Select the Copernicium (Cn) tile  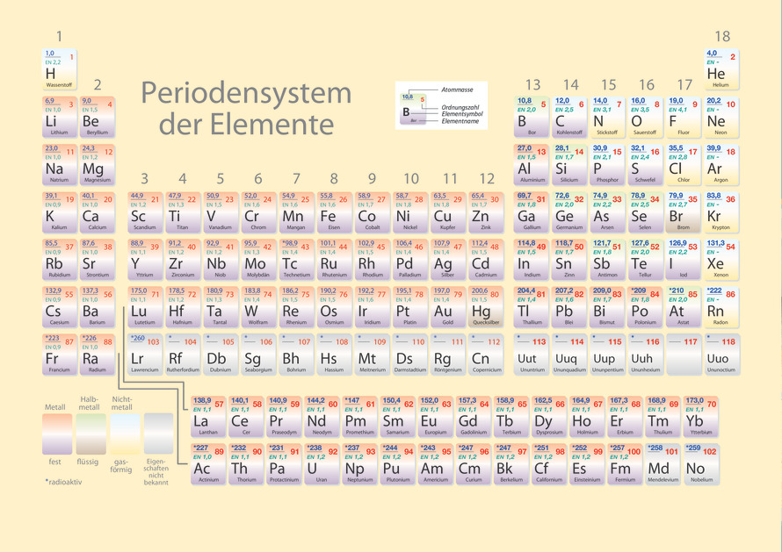pos(486,355)
